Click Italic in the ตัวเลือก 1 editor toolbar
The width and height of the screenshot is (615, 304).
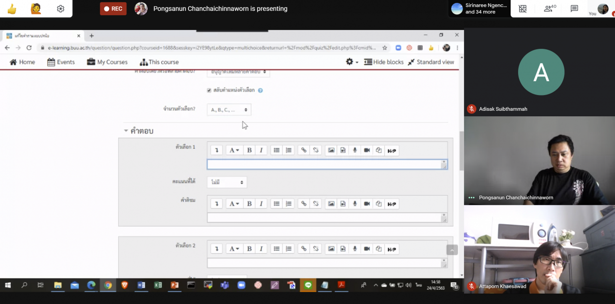pyautogui.click(x=261, y=150)
